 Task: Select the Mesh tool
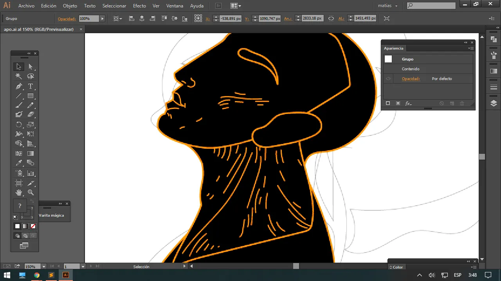pos(19,154)
